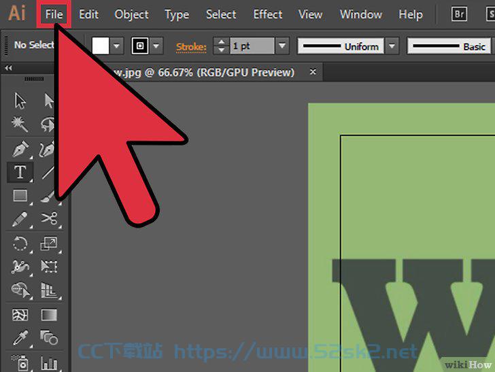The width and height of the screenshot is (495, 372).
Task: Open the File menu
Action: (54, 14)
